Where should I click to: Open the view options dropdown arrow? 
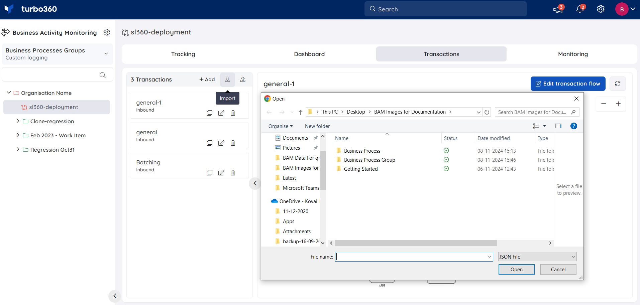[x=544, y=126]
